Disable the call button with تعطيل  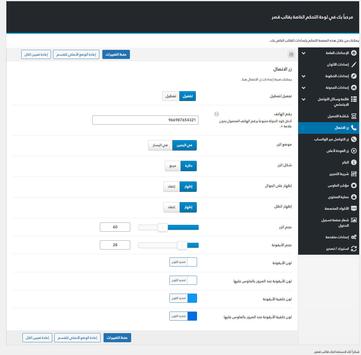tap(171, 96)
